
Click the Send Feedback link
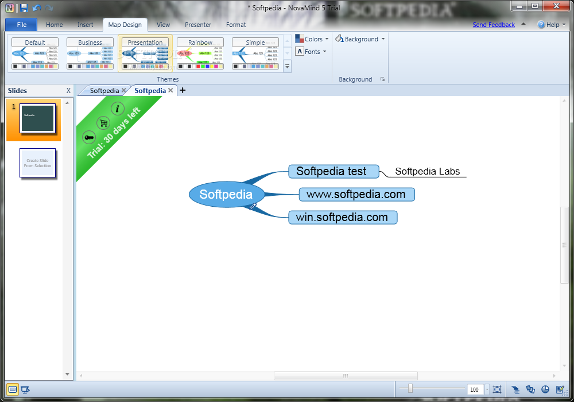[494, 25]
